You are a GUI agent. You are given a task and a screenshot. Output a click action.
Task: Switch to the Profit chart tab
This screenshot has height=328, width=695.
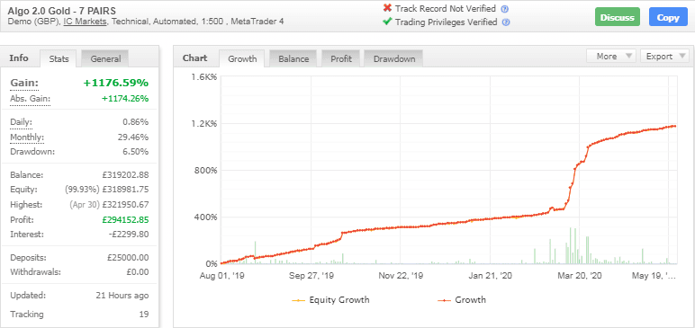341,58
